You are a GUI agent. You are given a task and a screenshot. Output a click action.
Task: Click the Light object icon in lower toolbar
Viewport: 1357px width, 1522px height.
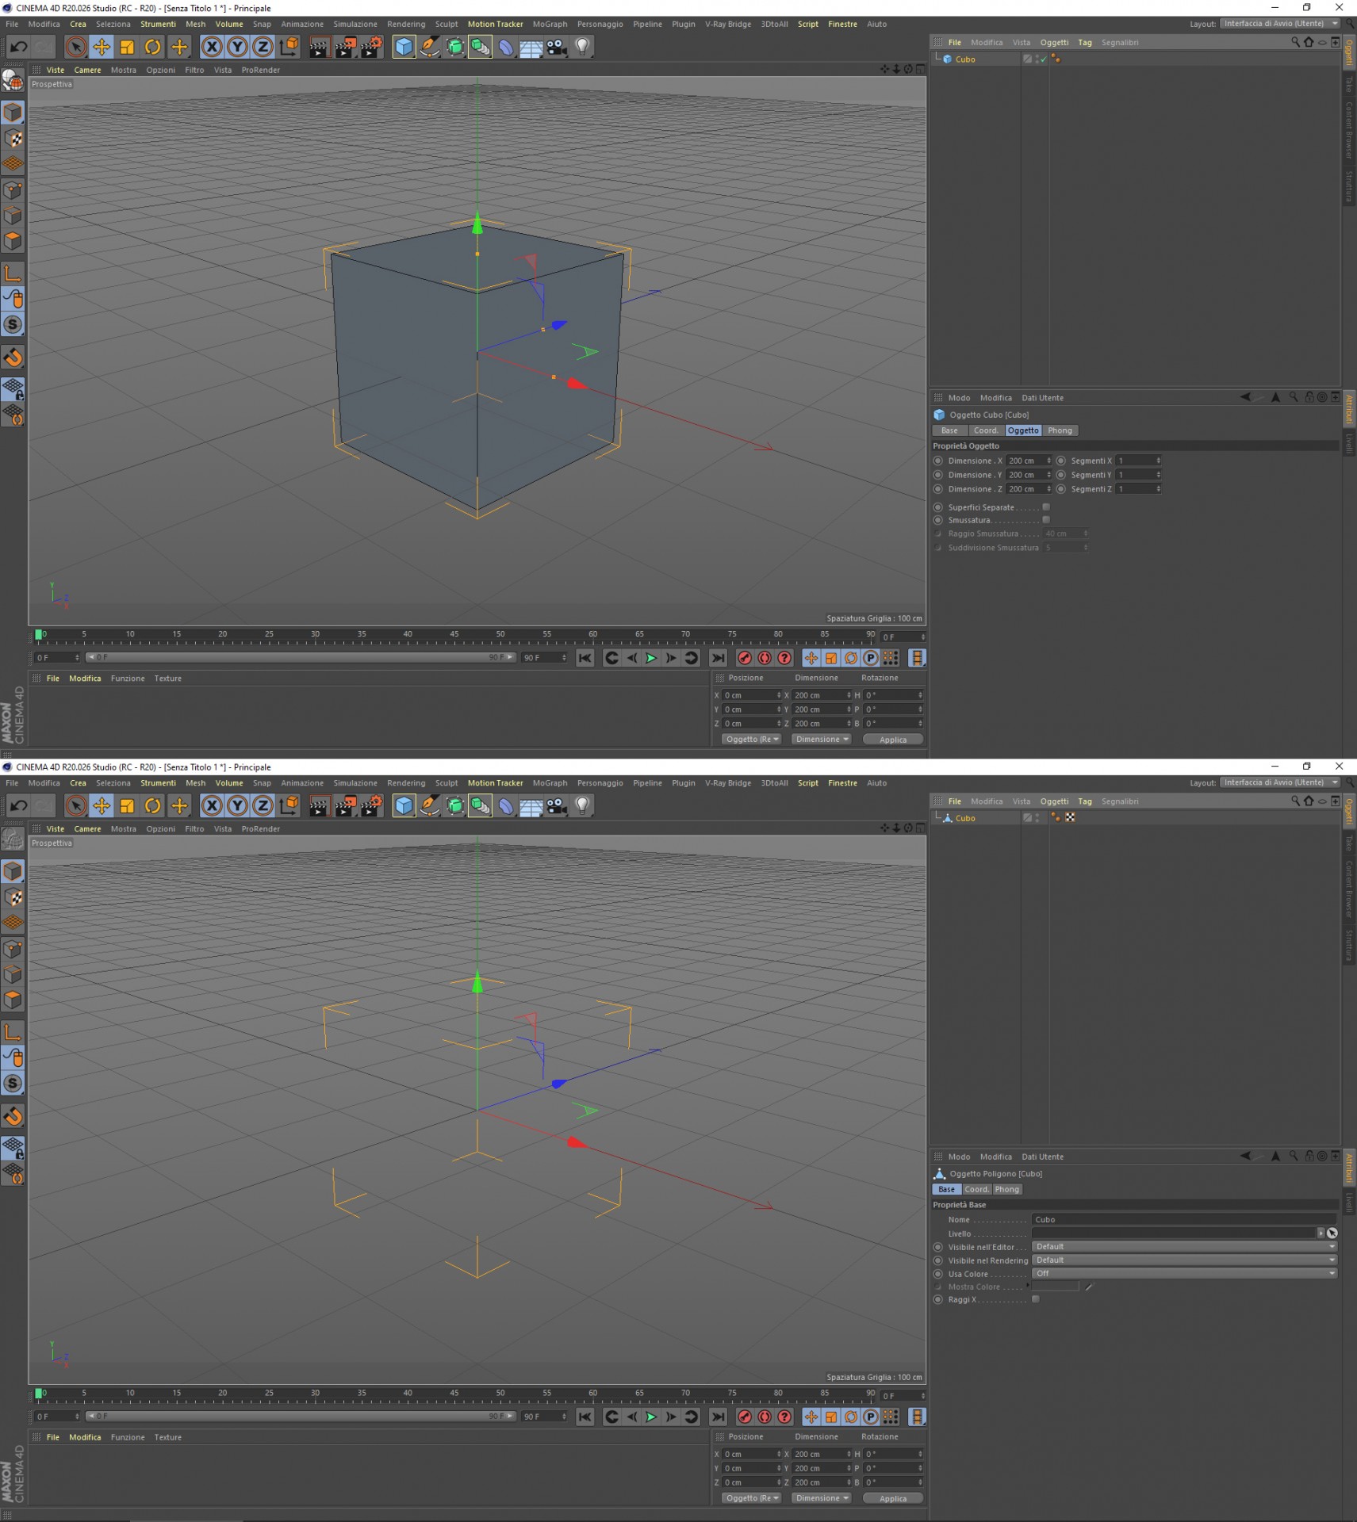[x=582, y=805]
